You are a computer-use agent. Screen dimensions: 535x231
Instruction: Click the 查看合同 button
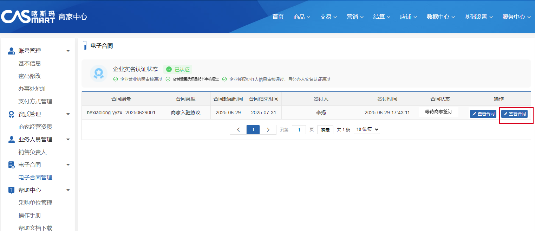coord(483,114)
